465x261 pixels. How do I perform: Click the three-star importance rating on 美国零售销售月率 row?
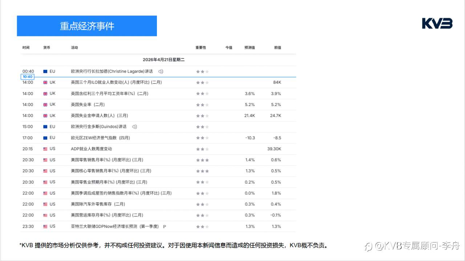coord(202,160)
